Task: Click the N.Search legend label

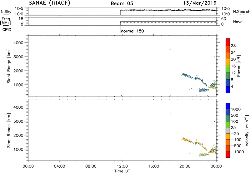Action: [x=241, y=12]
